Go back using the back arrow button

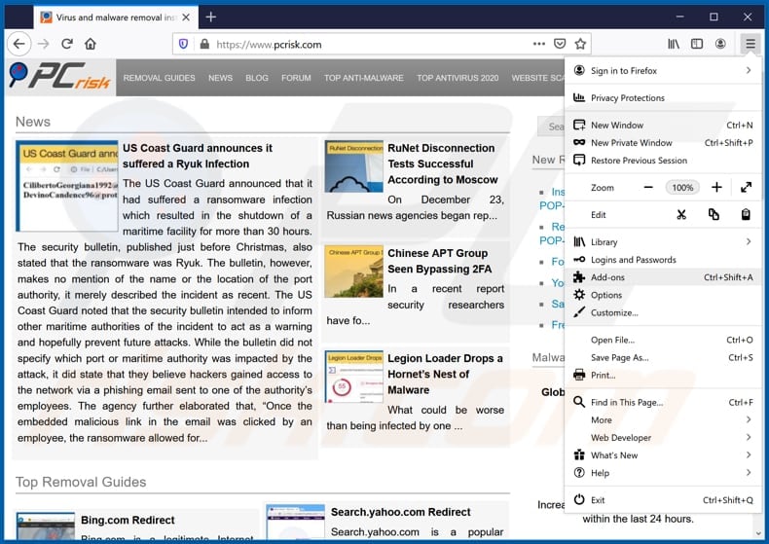pos(19,44)
